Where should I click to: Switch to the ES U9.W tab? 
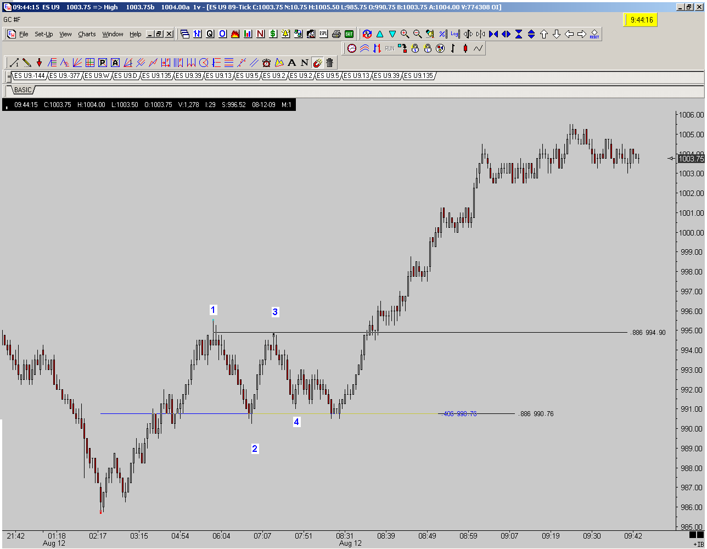coord(97,76)
